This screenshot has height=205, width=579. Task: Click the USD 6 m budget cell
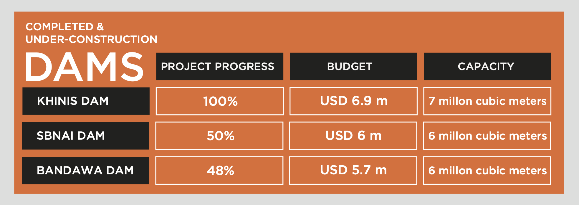coord(353,136)
